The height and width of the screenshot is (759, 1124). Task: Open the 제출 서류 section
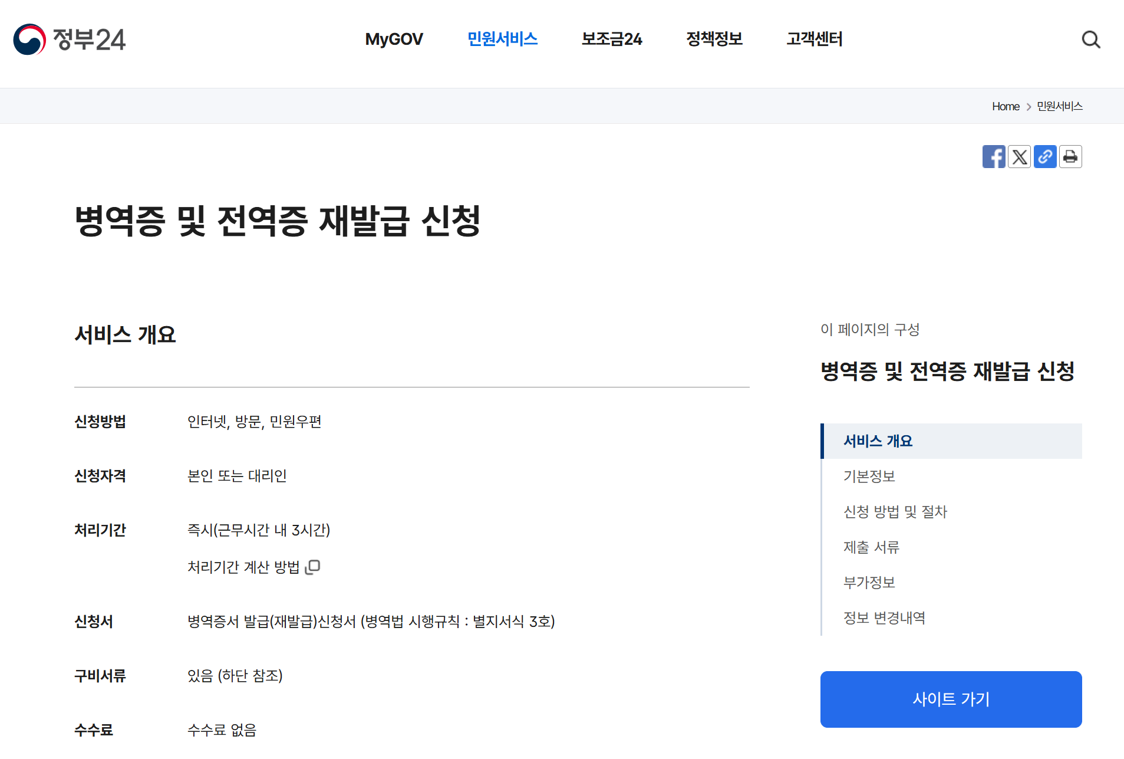click(x=871, y=547)
